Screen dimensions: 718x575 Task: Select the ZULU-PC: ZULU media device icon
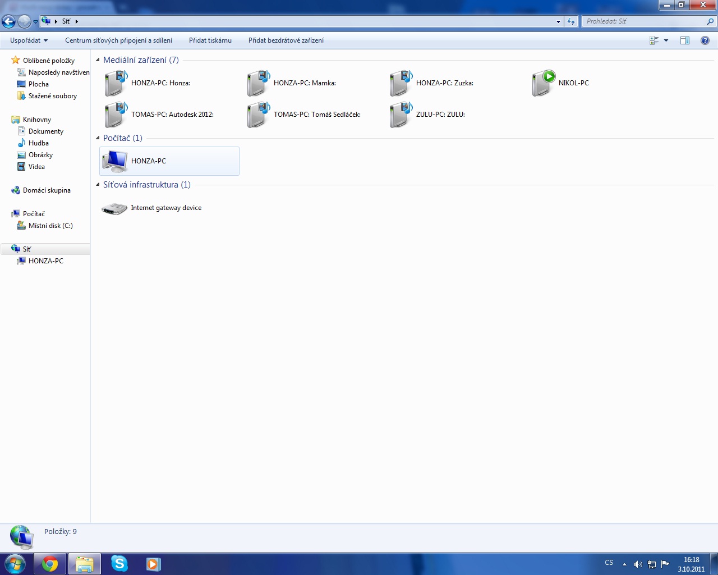pos(401,115)
